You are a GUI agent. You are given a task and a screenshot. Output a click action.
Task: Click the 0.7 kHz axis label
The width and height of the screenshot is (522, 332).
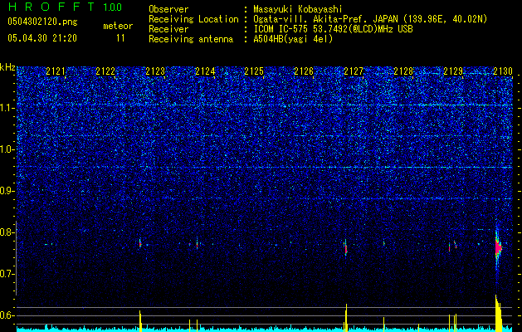(7, 274)
